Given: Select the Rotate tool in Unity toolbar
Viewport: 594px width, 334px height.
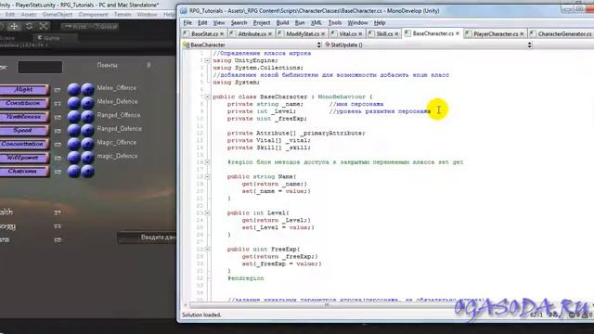Looking at the screenshot, I should click(29, 26).
